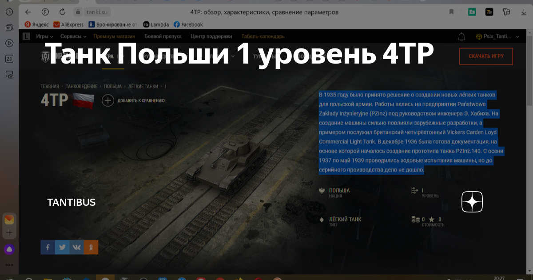Go to ГЛАВНАЯ breadcrumb
533x280 pixels.
(50, 86)
